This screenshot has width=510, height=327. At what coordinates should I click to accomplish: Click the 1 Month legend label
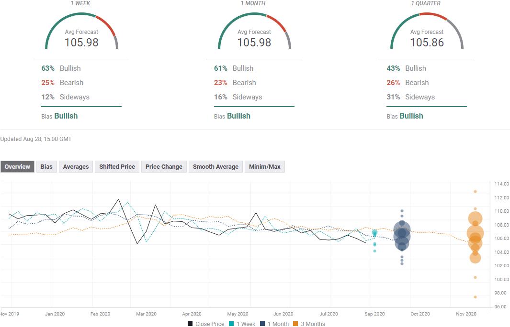(278, 324)
